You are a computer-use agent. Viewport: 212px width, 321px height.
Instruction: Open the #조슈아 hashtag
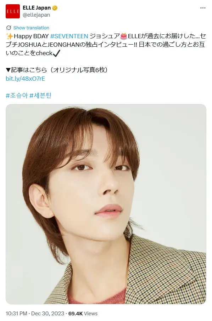(17, 96)
